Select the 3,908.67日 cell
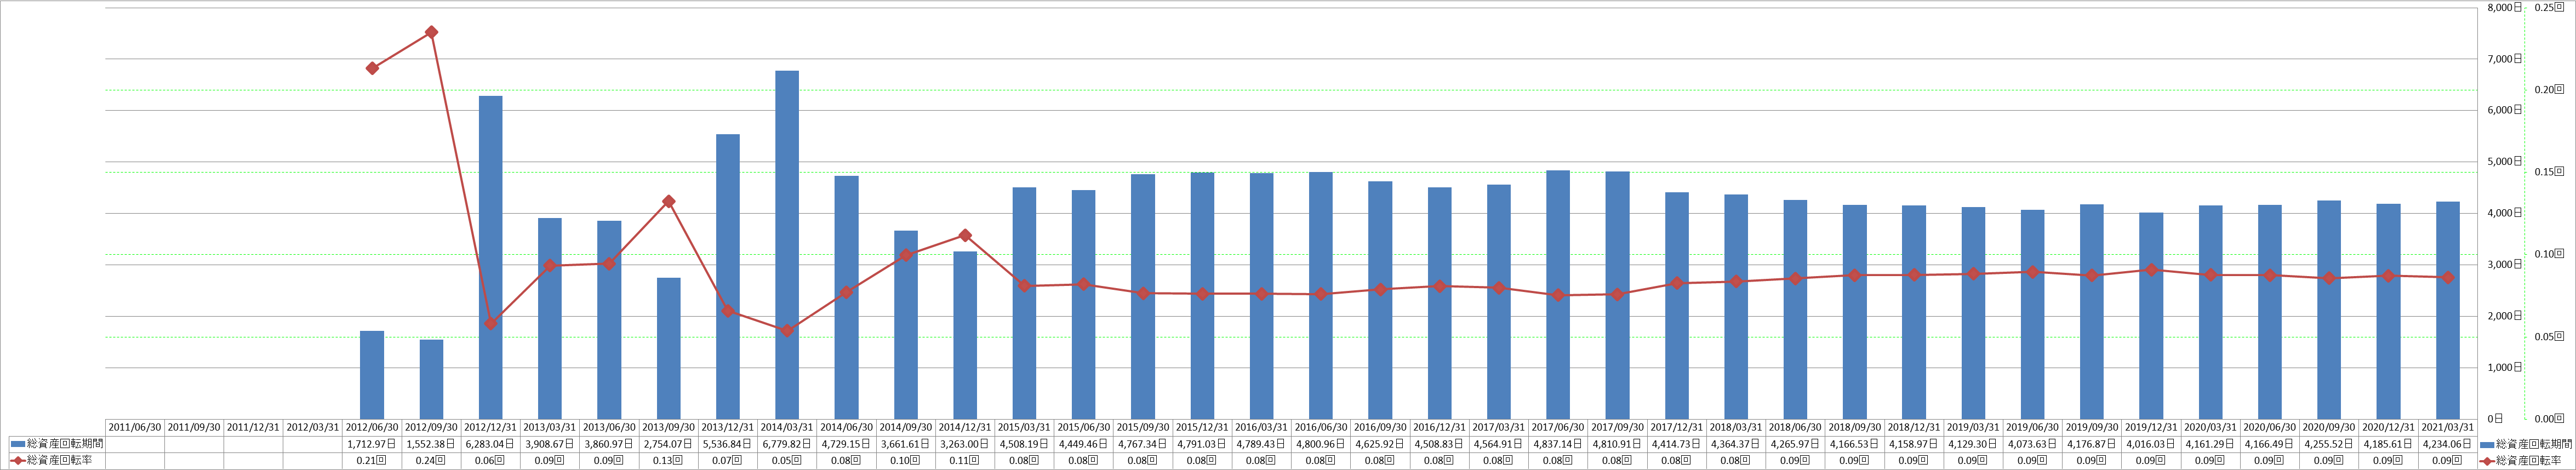Image resolution: width=2576 pixels, height=470 pixels. click(x=550, y=443)
